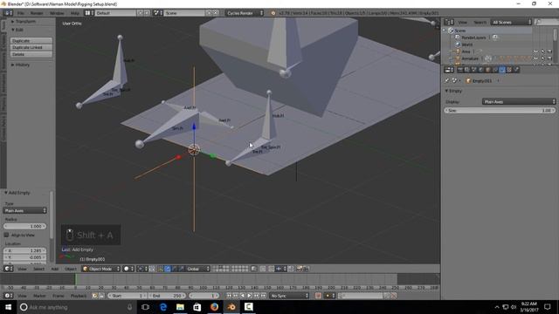This screenshot has width=559, height=314.
Task: Click the Start frame field in timeline
Action: pyautogui.click(x=128, y=296)
